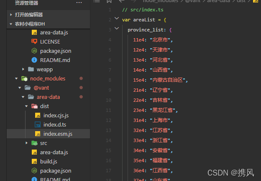Open index.cjs.js in the file tree

tap(48, 116)
